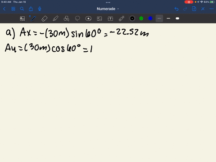The height and width of the screenshot is (162, 216).
Task: Open the more options ellipsis menu
Action: [x=211, y=9]
